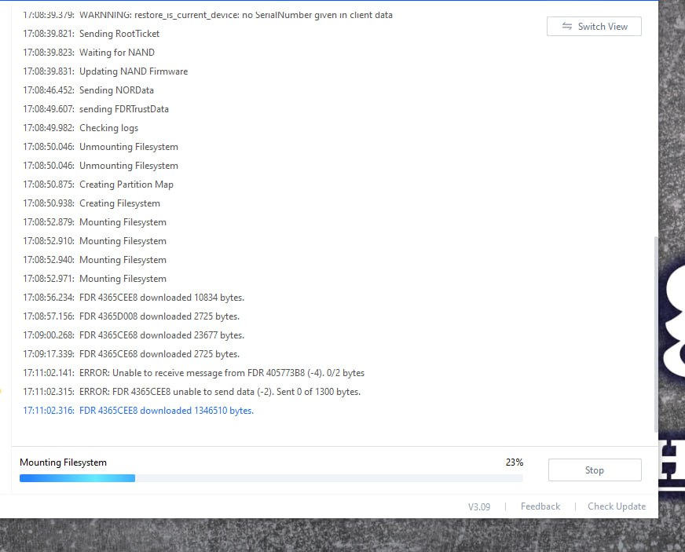Image resolution: width=685 pixels, height=552 pixels.
Task: Click the flashing progress bar at 23%
Action: pos(271,478)
